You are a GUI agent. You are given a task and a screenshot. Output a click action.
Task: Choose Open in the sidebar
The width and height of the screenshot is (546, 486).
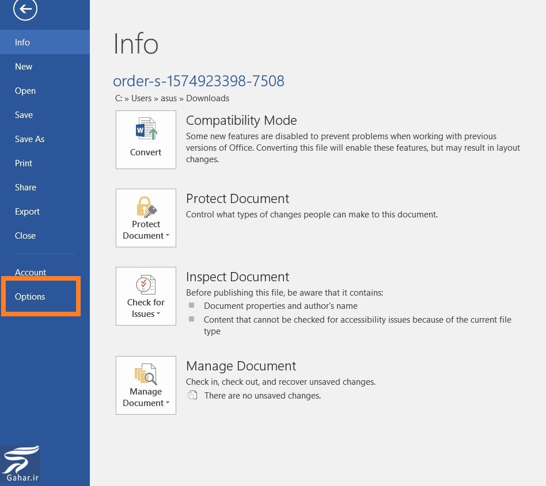45,91
